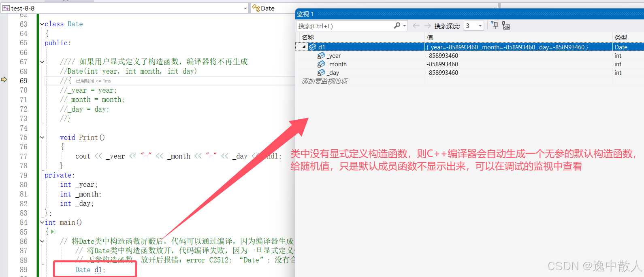Select the _year watch row name

tap(334, 56)
